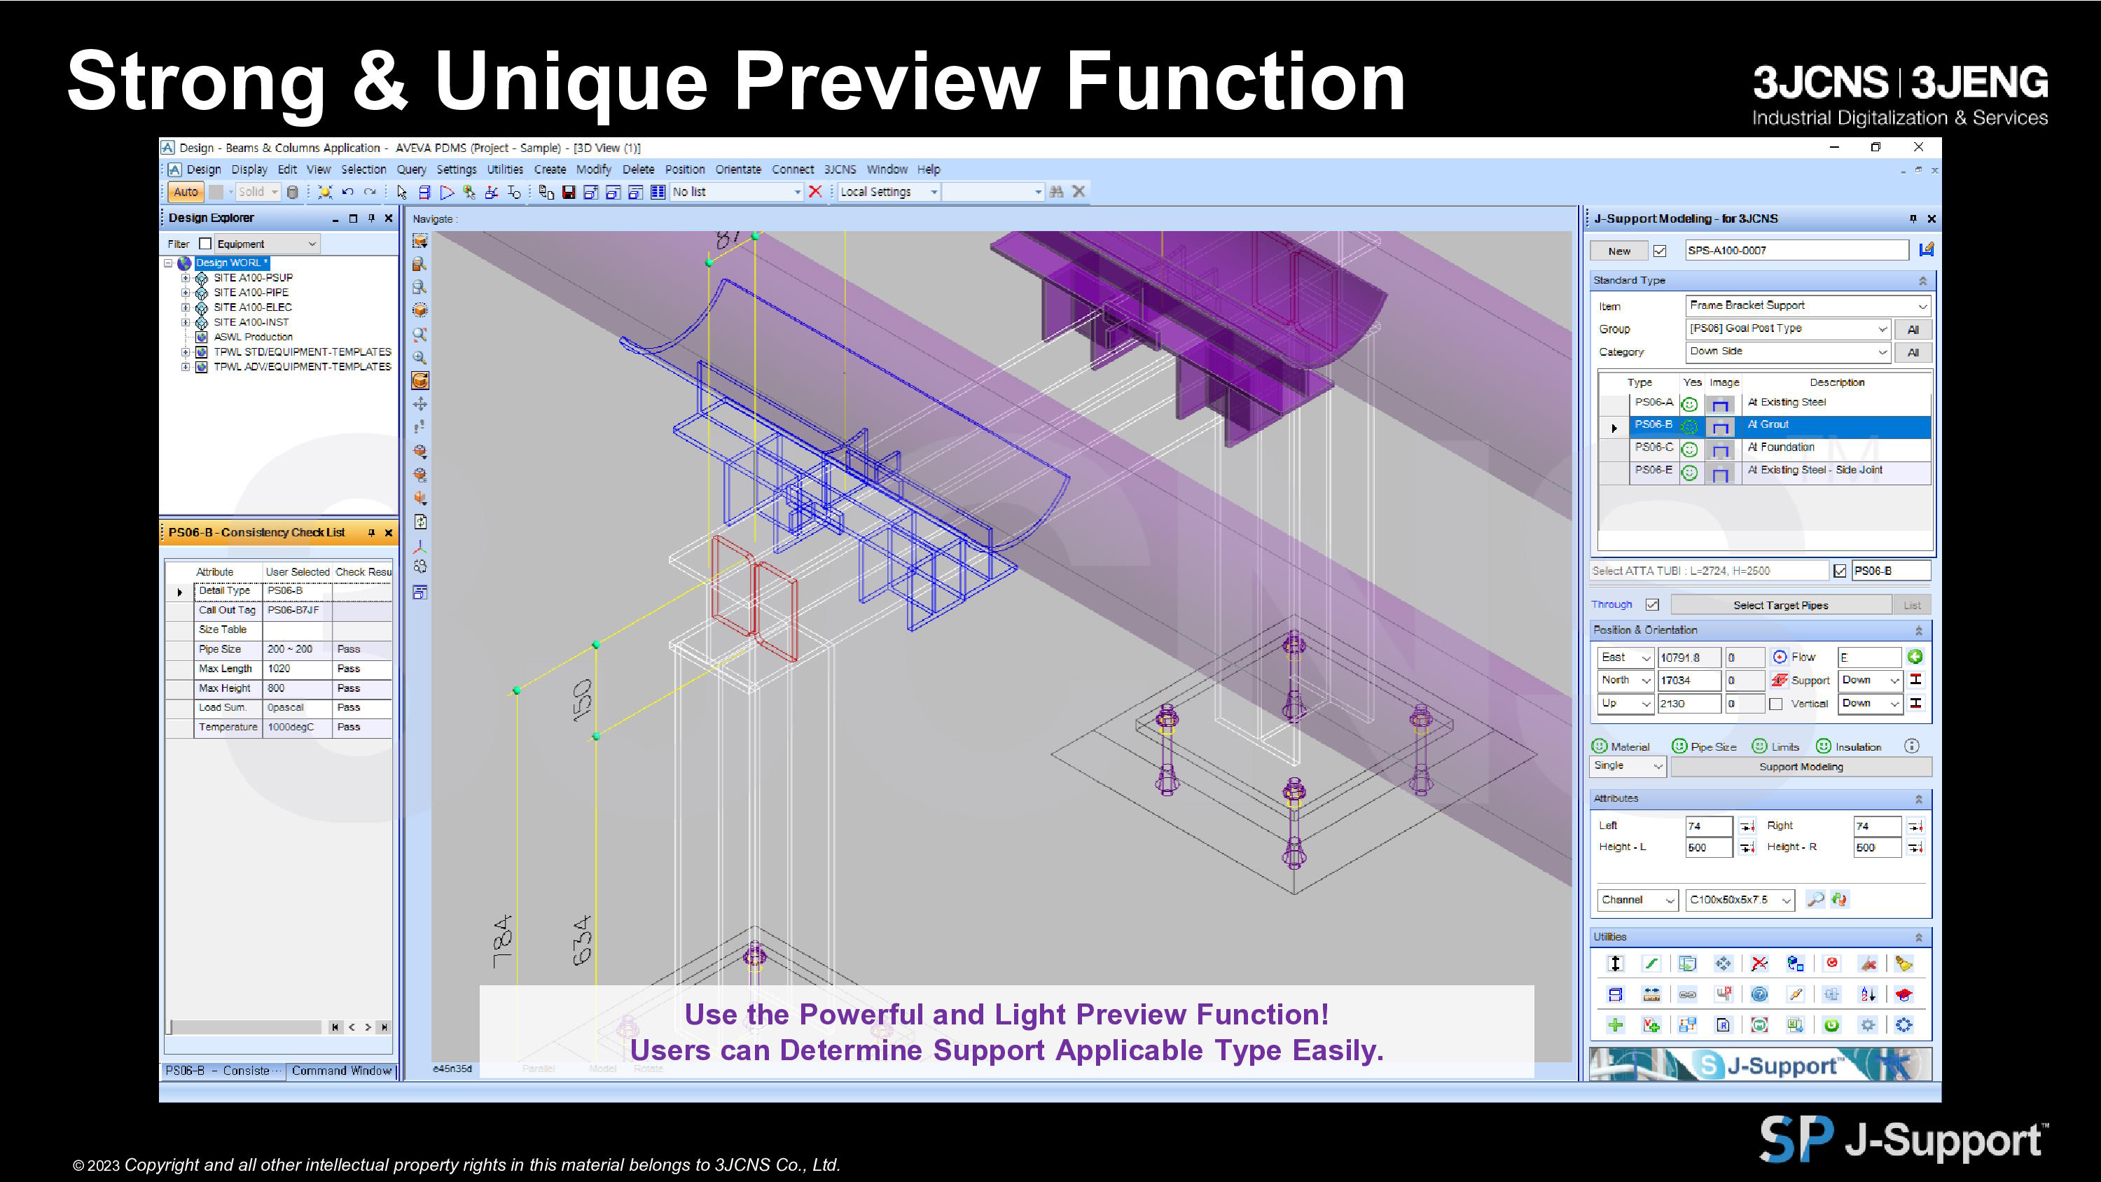Collapse the Utilities section
2101x1182 pixels.
pos(1918,938)
